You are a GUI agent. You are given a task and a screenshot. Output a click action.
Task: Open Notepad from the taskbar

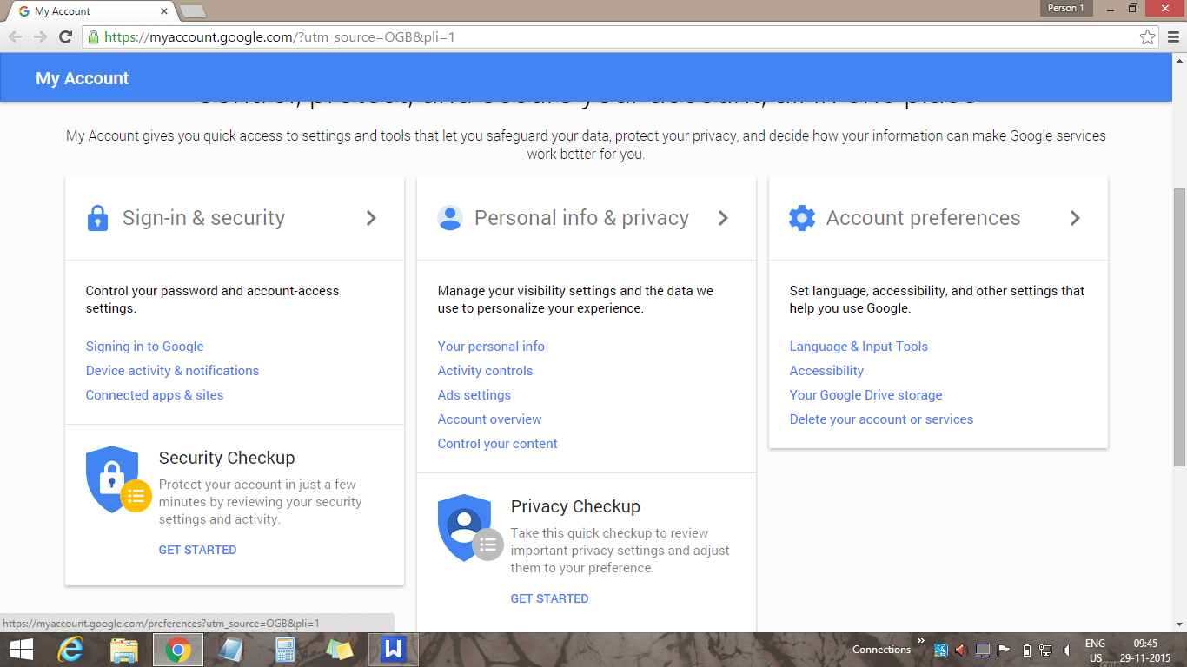tap(232, 650)
